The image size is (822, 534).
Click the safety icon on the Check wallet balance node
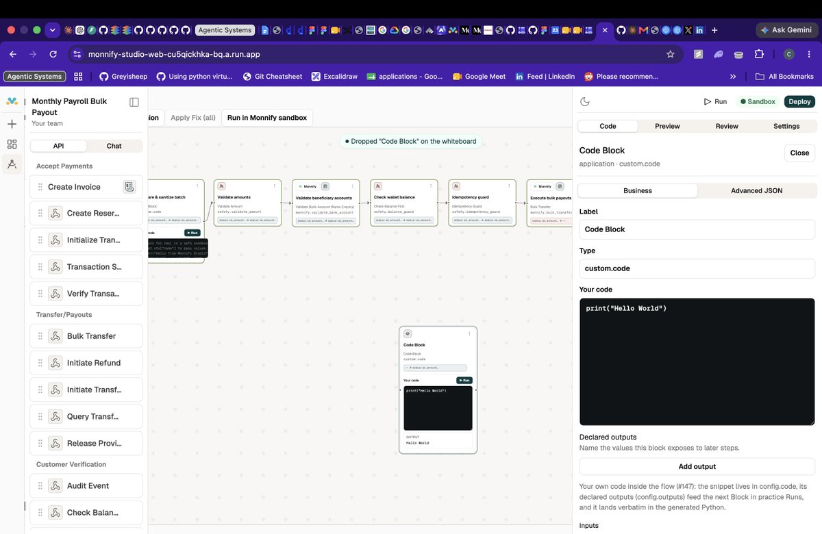click(377, 186)
